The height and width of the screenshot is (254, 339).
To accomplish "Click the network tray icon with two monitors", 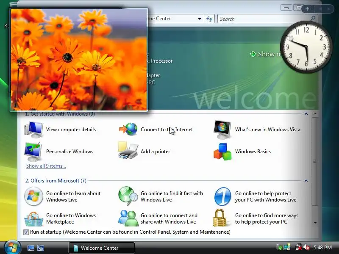I will (287, 247).
